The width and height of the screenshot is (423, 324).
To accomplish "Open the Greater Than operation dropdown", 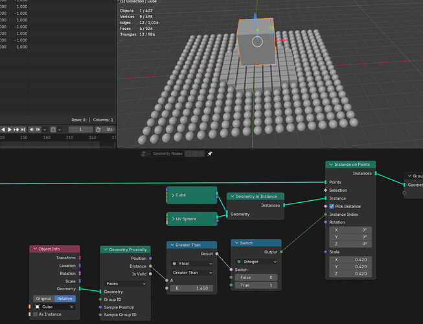I will [x=192, y=273].
